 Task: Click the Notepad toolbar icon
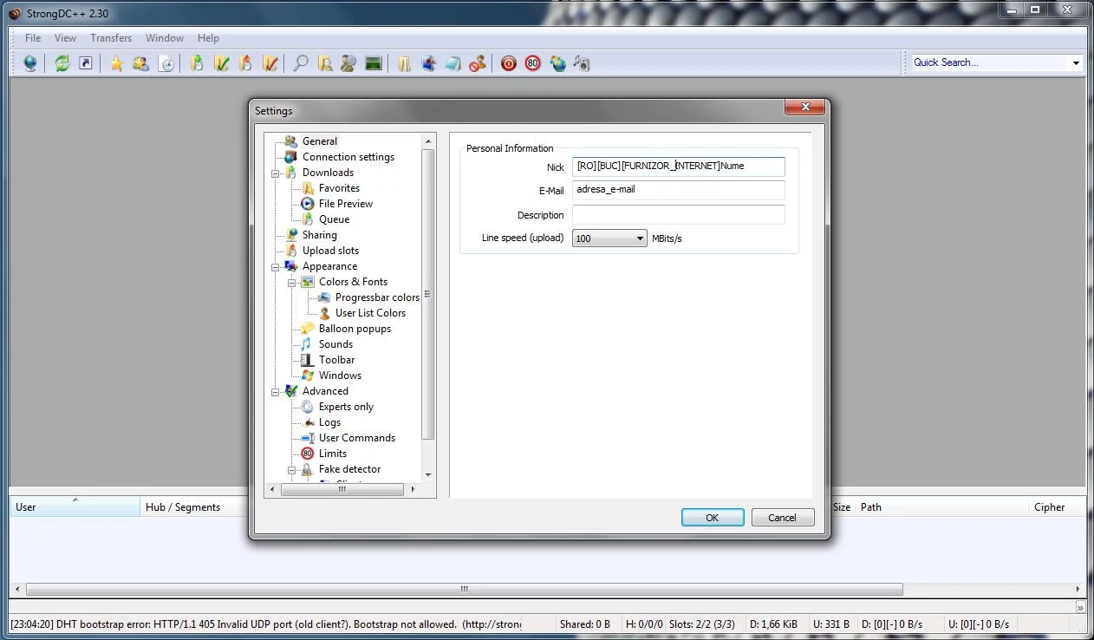453,63
